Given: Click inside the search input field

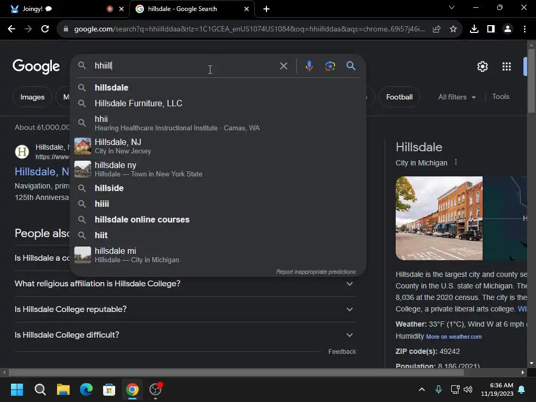Looking at the screenshot, I should [185, 65].
